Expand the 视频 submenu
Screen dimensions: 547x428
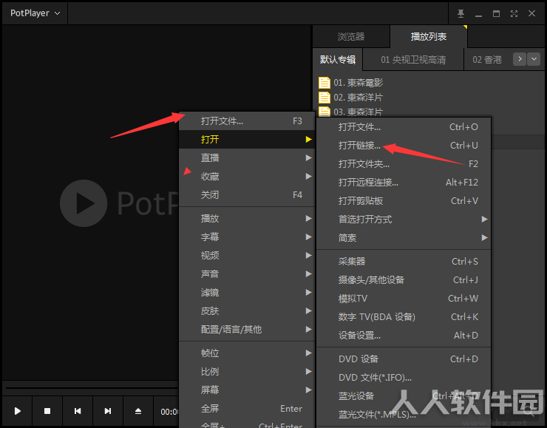(248, 255)
